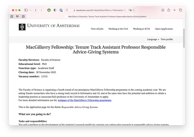Open the password manager extension icon

61,10
